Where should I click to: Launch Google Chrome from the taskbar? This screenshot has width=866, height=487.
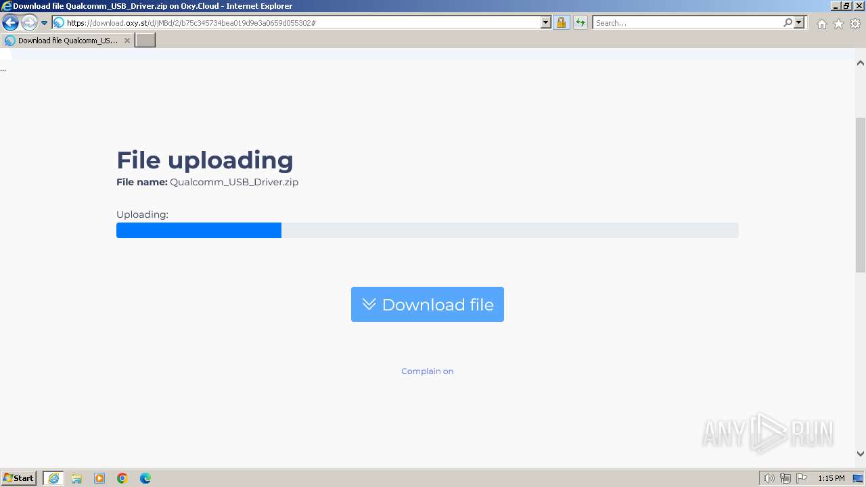coord(122,478)
